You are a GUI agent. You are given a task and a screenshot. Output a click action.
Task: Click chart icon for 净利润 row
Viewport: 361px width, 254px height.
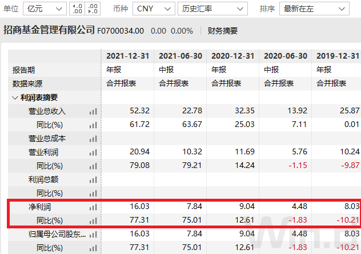click(x=93, y=207)
